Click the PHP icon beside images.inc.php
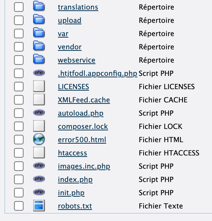 [39, 166]
